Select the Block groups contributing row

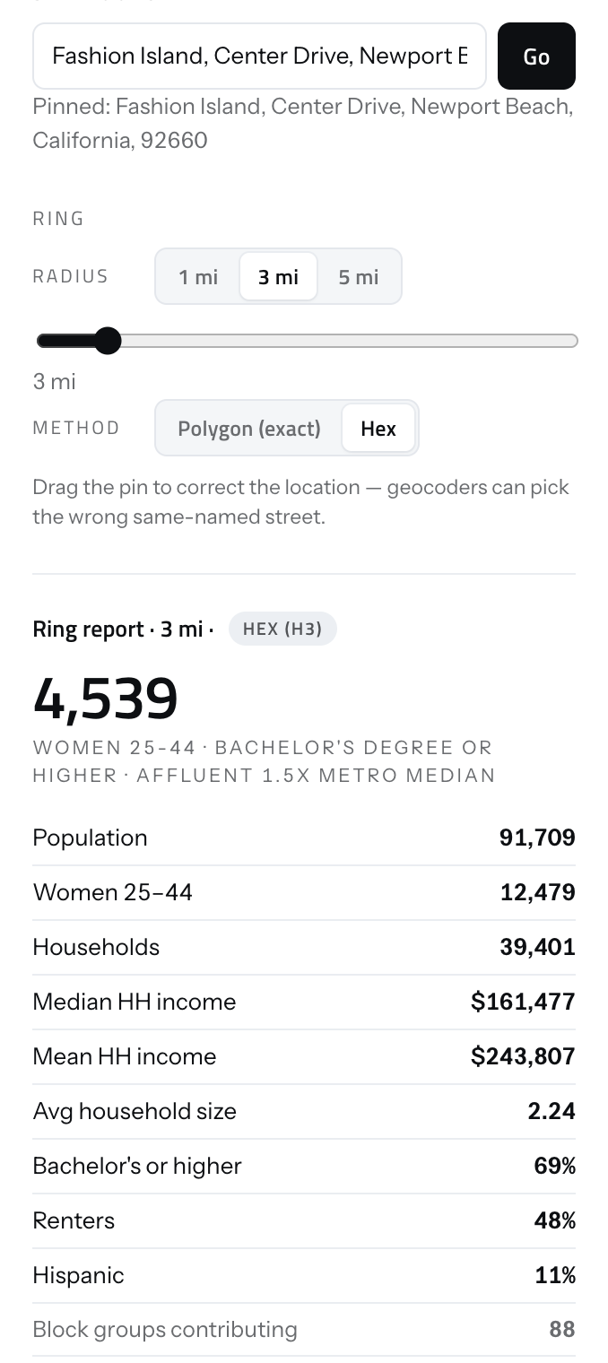click(304, 1329)
